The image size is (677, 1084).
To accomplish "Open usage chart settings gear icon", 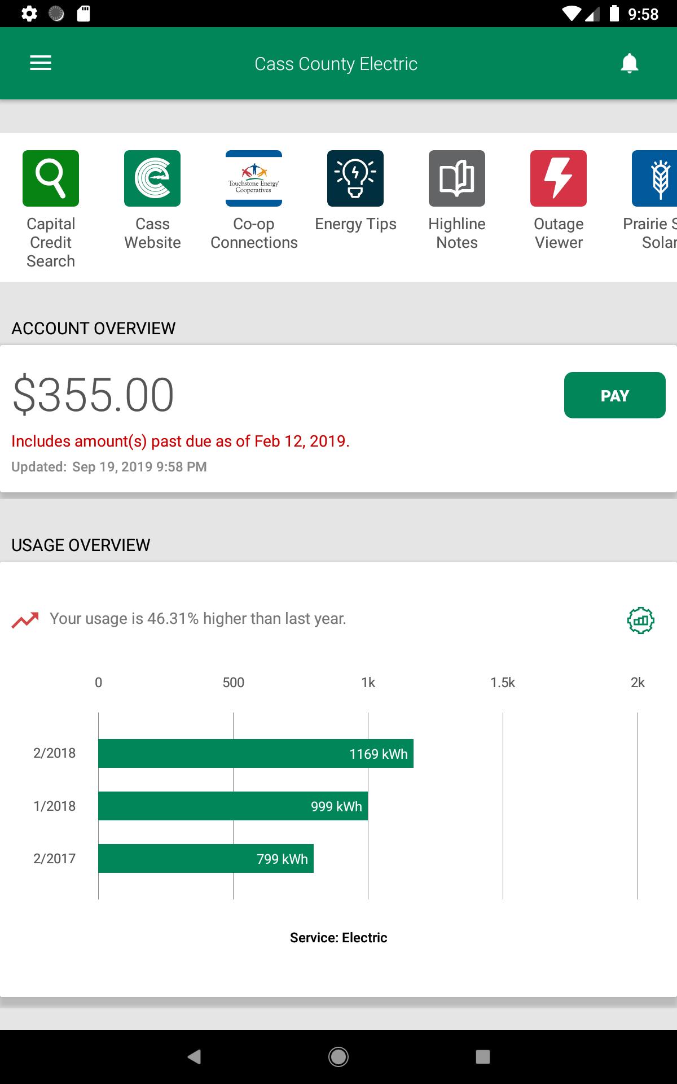I will tap(640, 620).
